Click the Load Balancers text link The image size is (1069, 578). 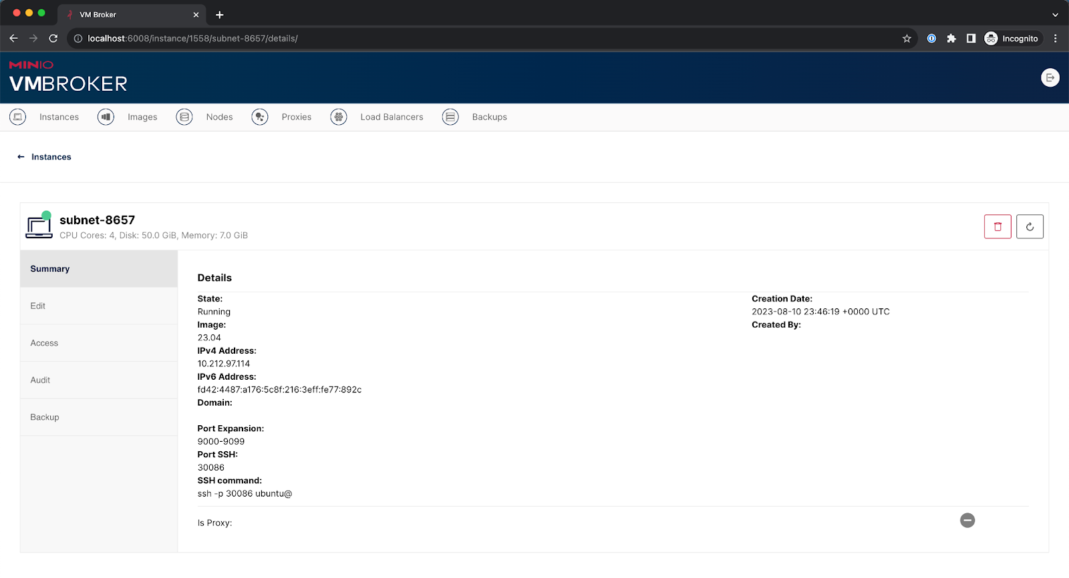point(392,117)
